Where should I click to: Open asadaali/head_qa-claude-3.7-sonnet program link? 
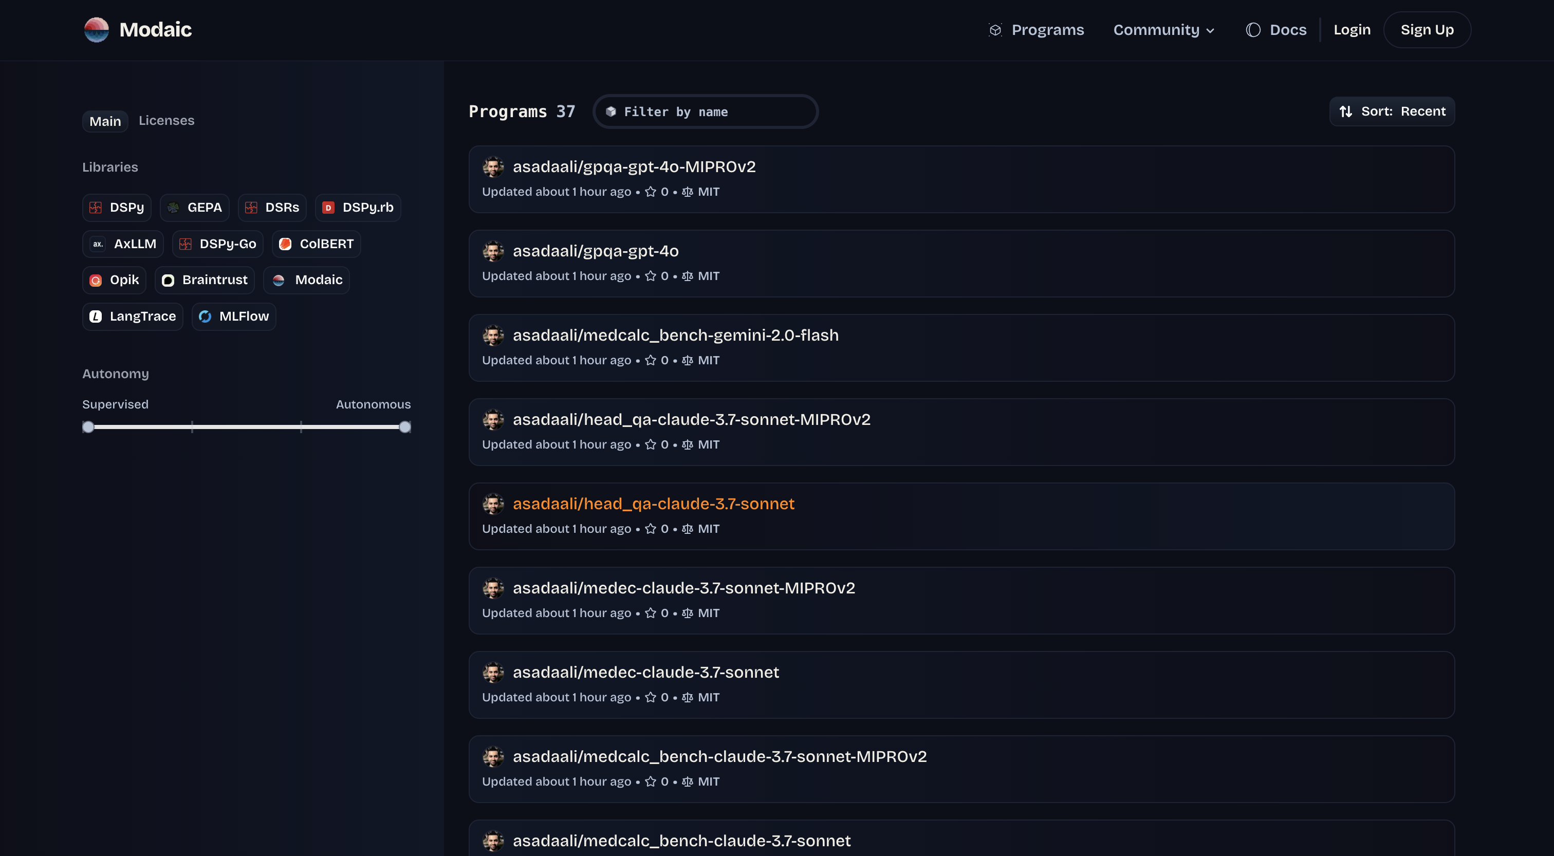653,504
